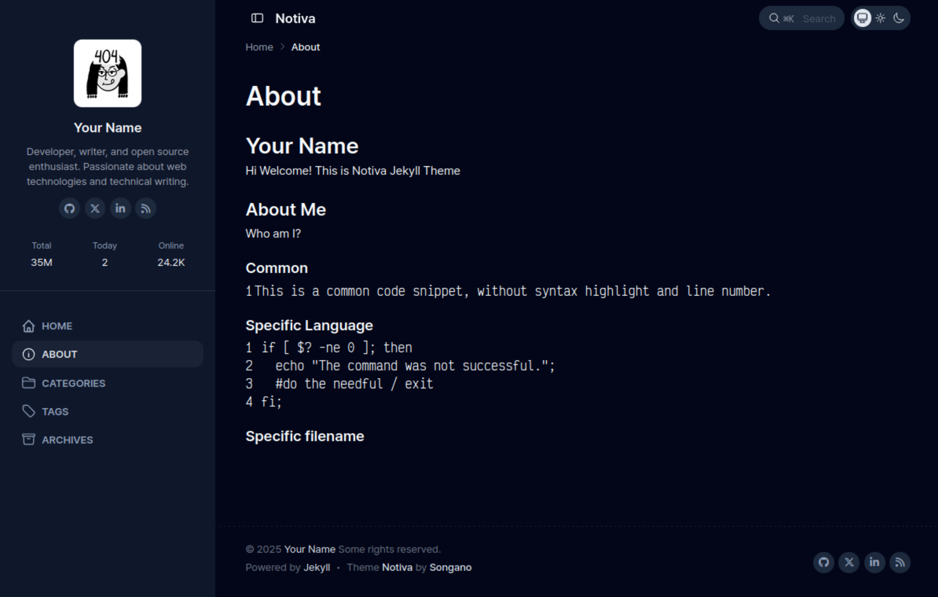
Task: Click the footer X (Twitter) icon
Action: (849, 562)
